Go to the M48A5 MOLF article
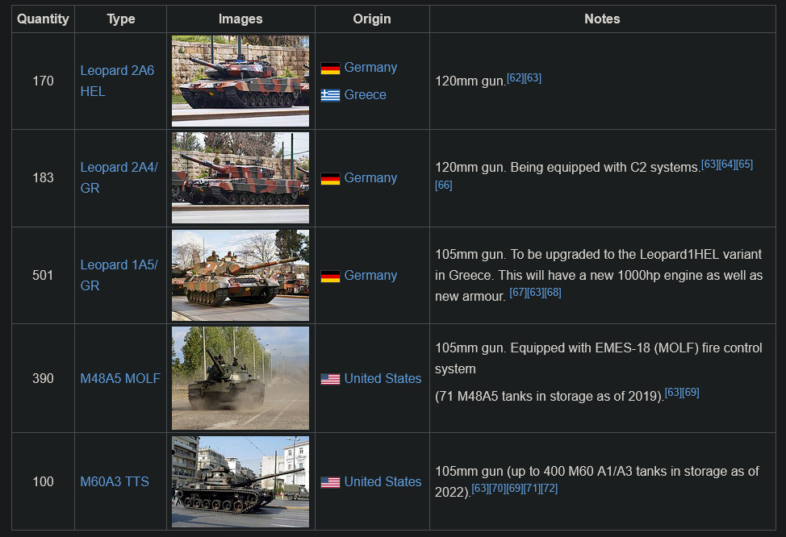The height and width of the screenshot is (537, 786). 120,379
